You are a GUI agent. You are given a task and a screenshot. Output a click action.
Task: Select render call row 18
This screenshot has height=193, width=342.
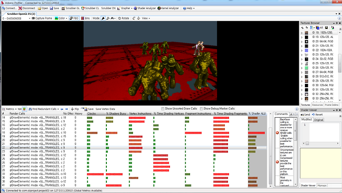[x=134, y=133]
